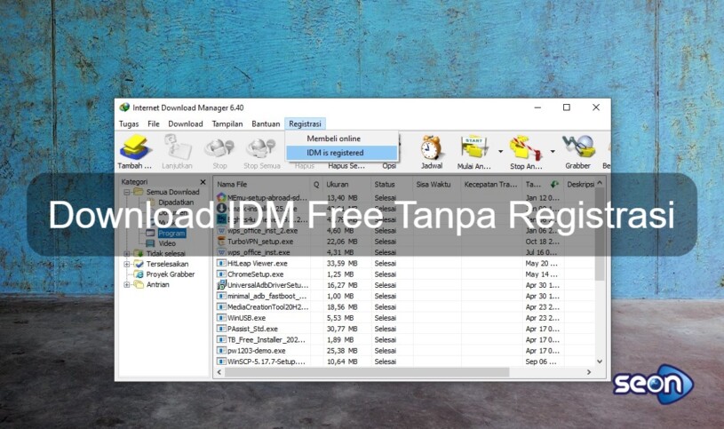Open dropdown arrow next to Mulai An...
Image resolution: width=724 pixels, height=429 pixels.
pyautogui.click(x=500, y=151)
